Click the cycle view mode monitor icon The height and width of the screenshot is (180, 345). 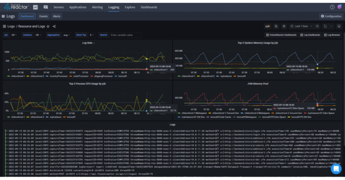[339, 26]
